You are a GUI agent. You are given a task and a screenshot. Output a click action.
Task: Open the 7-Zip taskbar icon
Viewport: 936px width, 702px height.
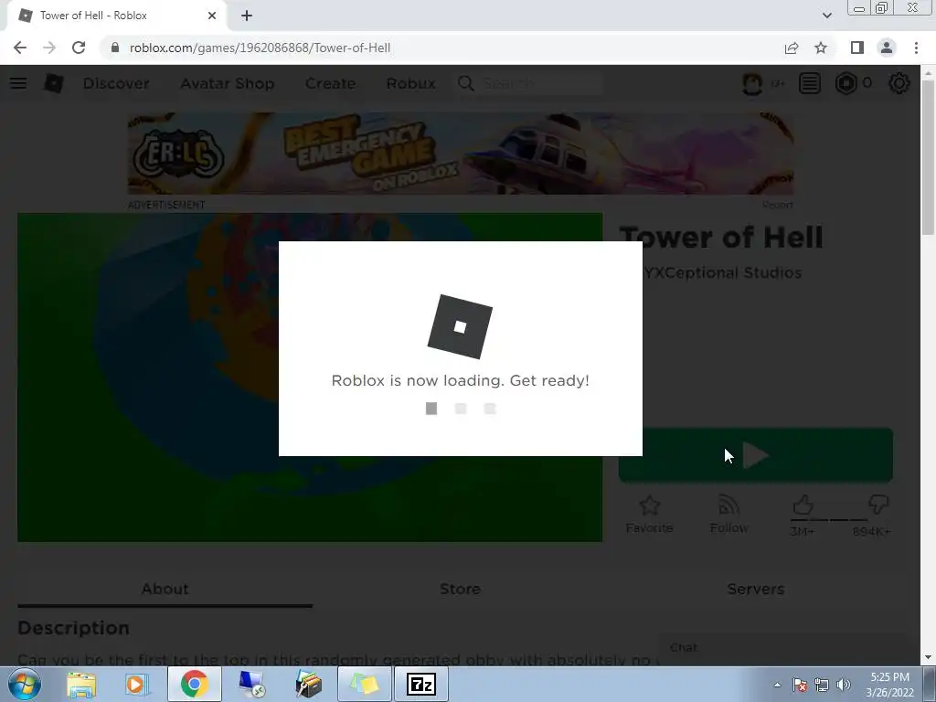tap(420, 684)
